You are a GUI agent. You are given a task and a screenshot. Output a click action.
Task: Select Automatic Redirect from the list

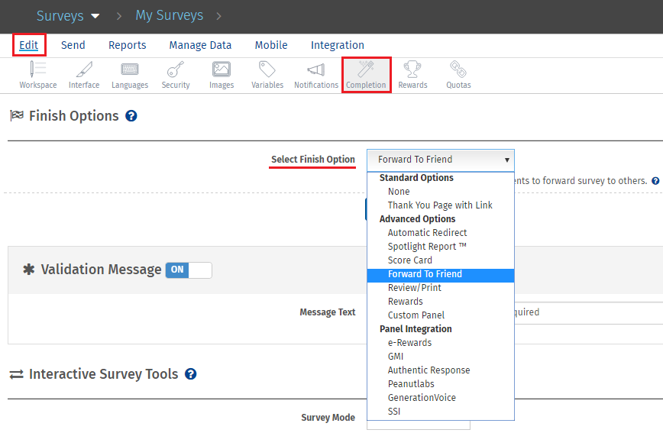[427, 233]
